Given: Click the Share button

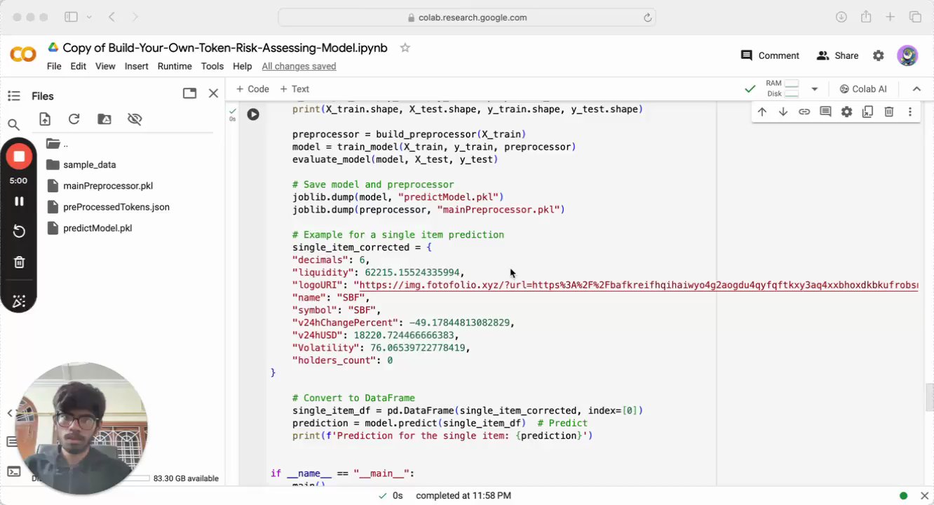Looking at the screenshot, I should click(837, 55).
